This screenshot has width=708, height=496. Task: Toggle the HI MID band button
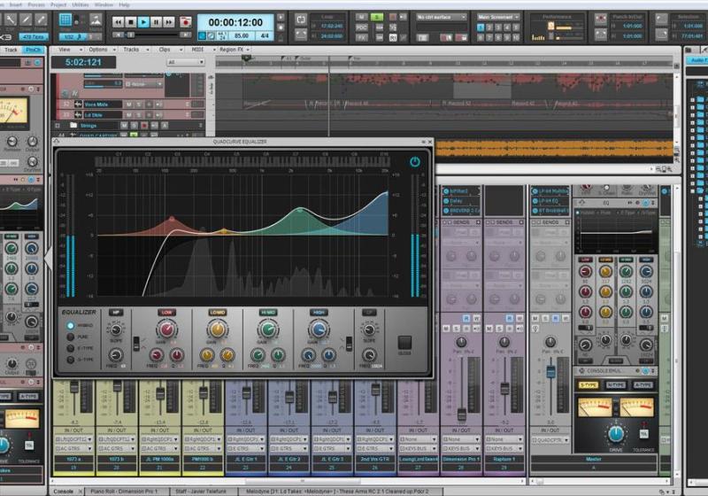[x=267, y=313]
